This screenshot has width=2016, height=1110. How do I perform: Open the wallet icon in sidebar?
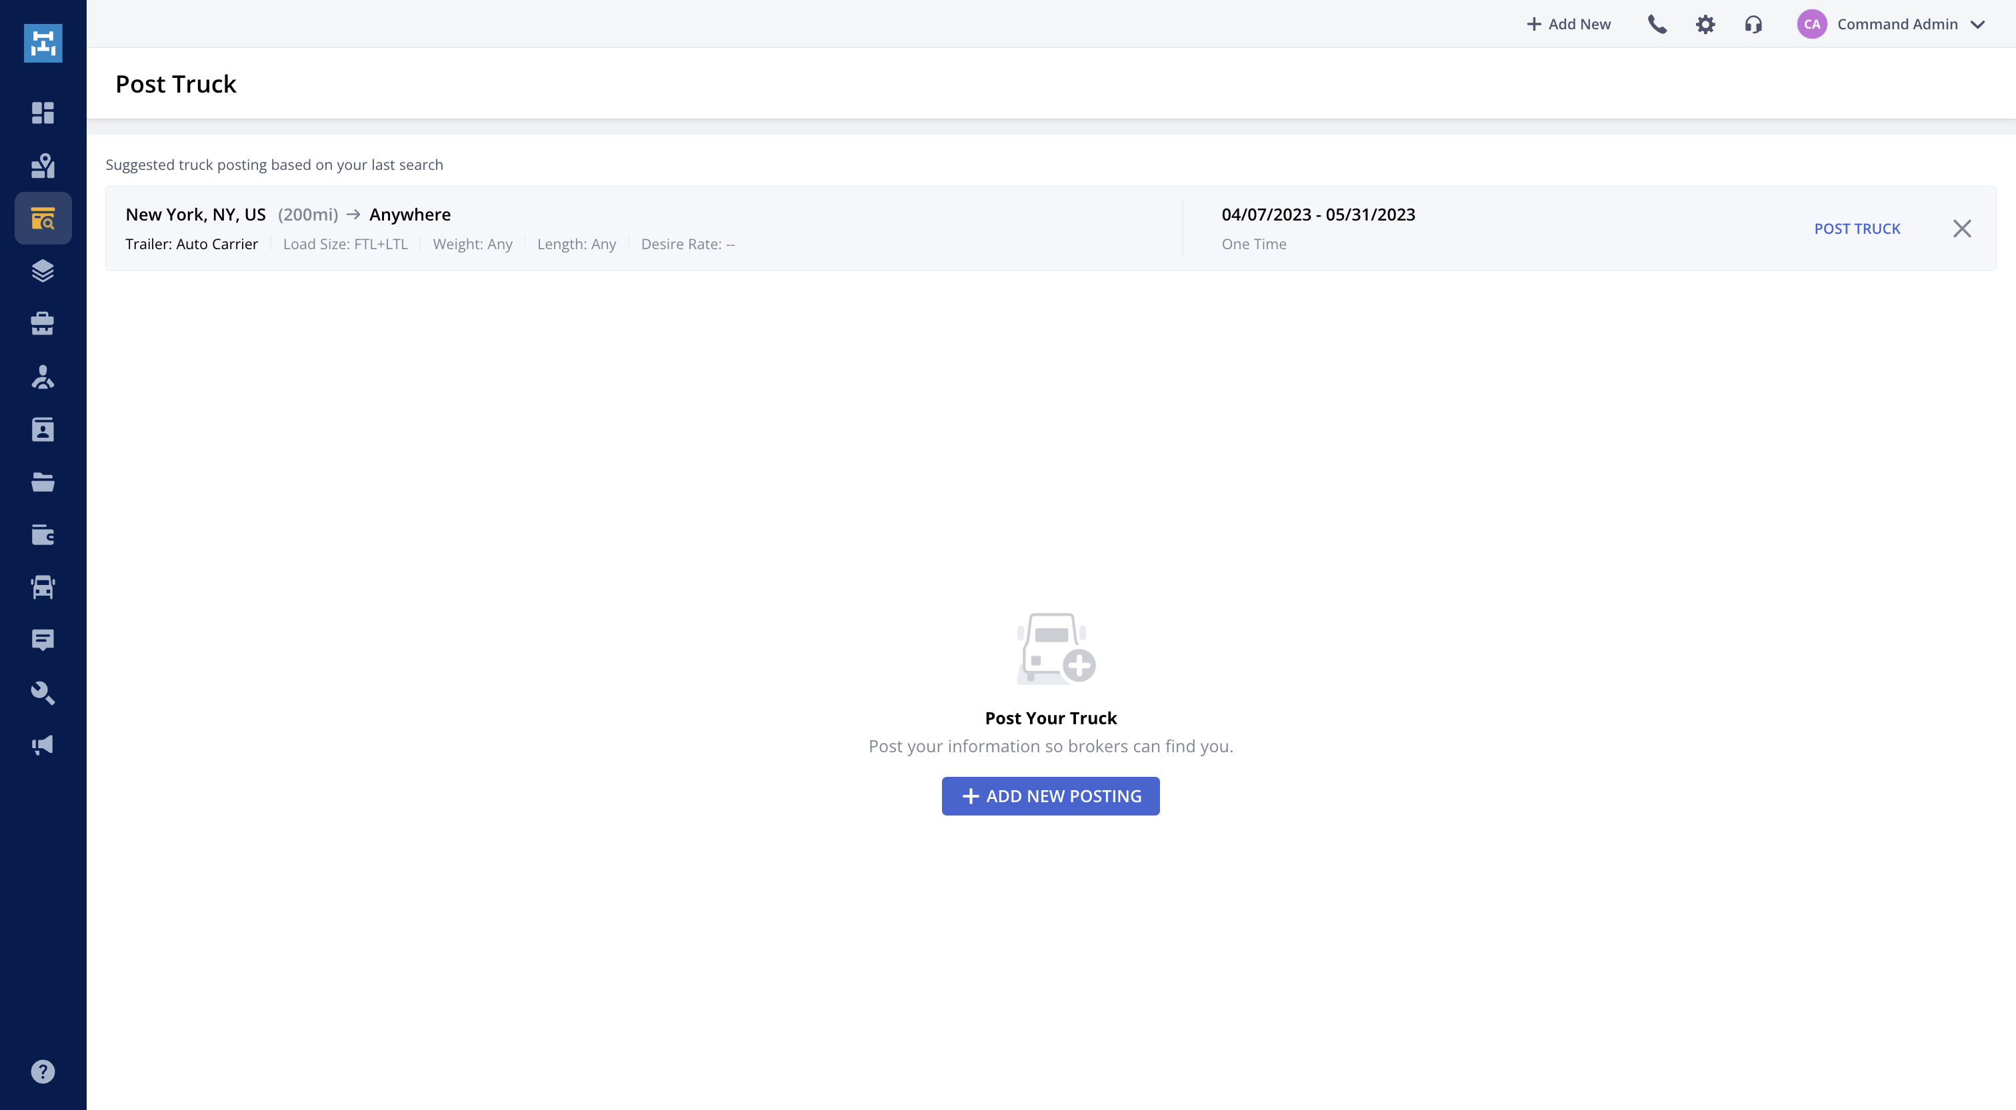[43, 535]
